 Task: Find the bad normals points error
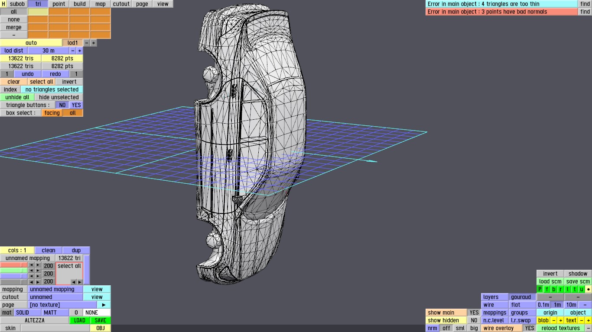[x=585, y=12]
